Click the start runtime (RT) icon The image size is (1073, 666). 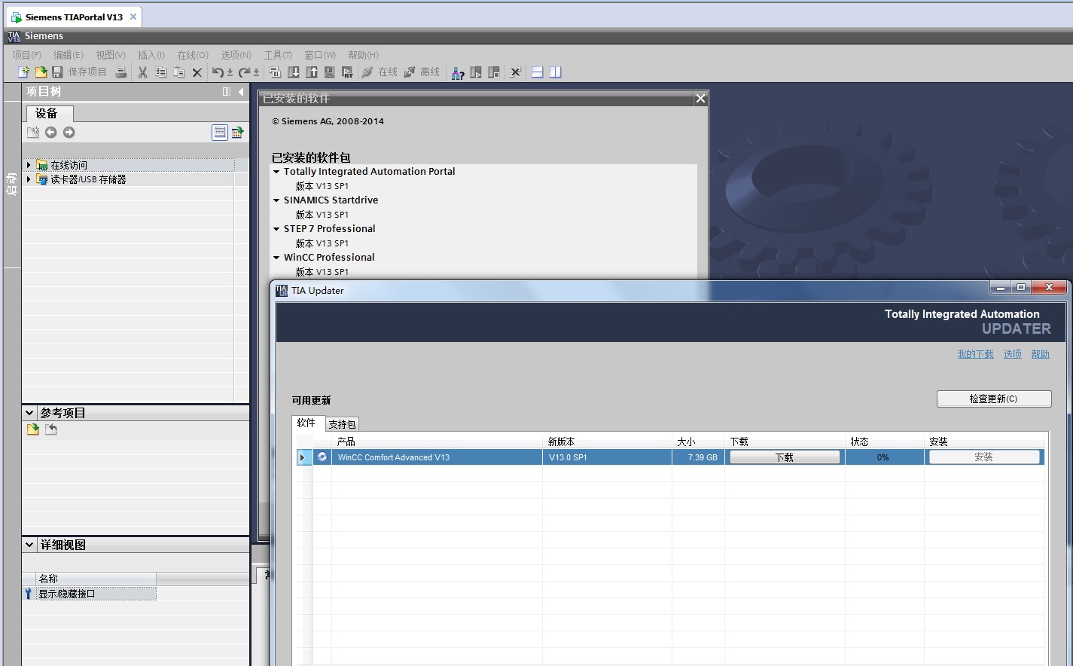(347, 72)
